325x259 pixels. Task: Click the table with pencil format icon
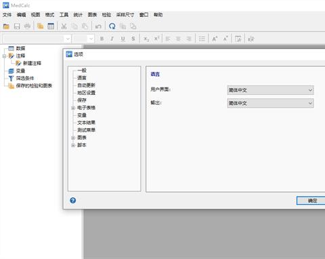(238, 39)
